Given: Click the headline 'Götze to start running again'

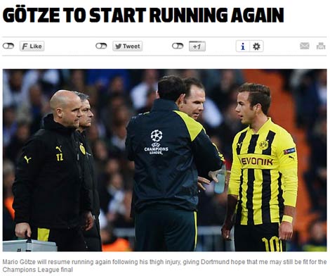Looking at the screenshot, I should tap(143, 15).
